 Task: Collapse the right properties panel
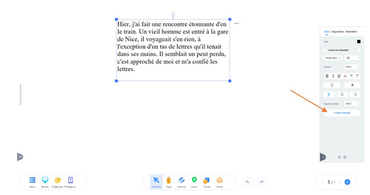point(322,157)
